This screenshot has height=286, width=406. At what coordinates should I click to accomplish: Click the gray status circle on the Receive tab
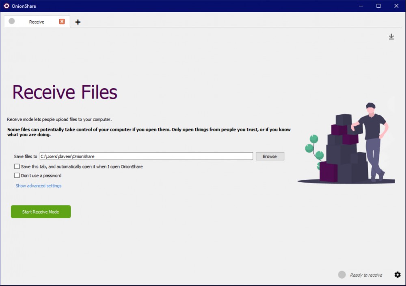tap(12, 21)
